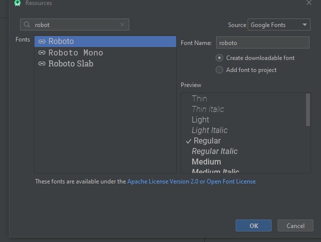Select Create downloadable font option
321x242 pixels.
click(219, 58)
